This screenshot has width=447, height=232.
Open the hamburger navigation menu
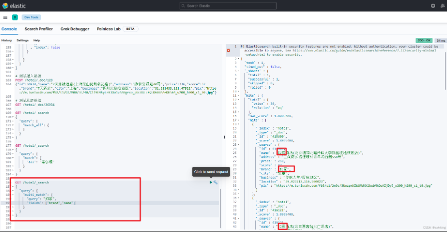pyautogui.click(x=5, y=17)
